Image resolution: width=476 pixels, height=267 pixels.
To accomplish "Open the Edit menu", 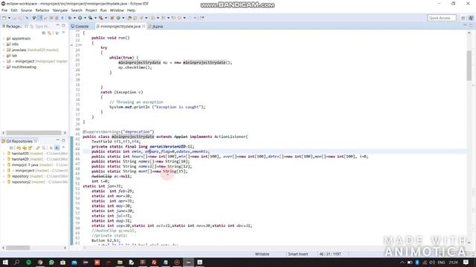I will tap(14, 10).
